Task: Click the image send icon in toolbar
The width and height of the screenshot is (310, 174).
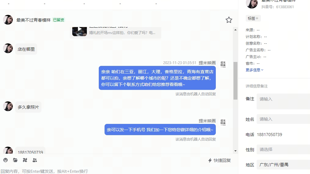Action: click(x=25, y=160)
